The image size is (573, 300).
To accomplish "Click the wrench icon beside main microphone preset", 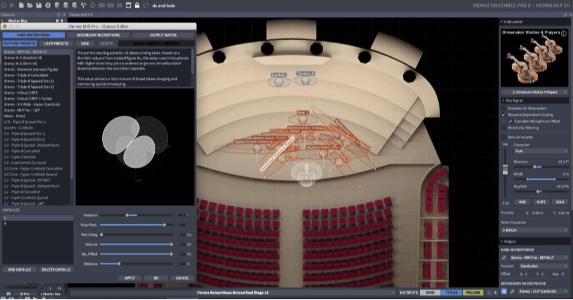I will pyautogui.click(x=504, y=257).
